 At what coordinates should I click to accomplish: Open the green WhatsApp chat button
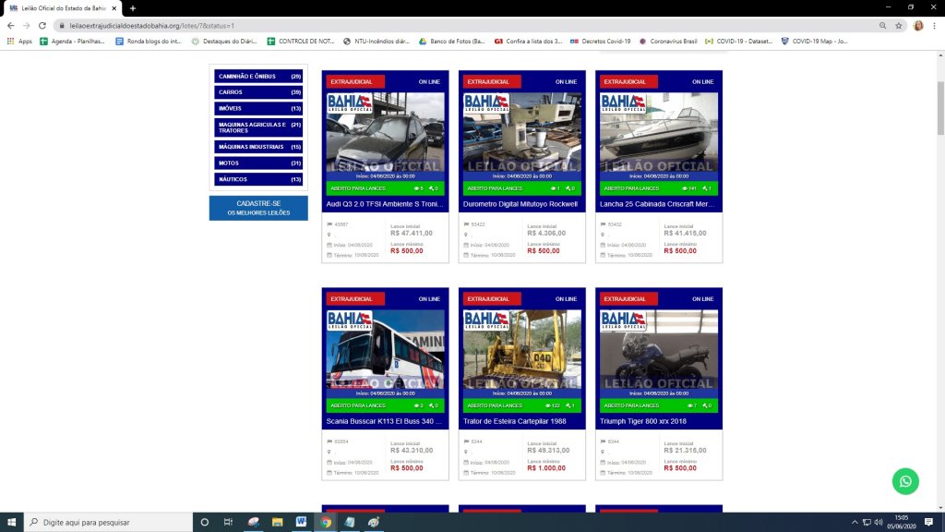coord(905,481)
